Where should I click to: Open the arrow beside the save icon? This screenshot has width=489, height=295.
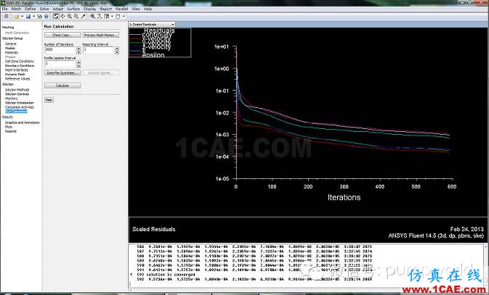tap(33, 16)
